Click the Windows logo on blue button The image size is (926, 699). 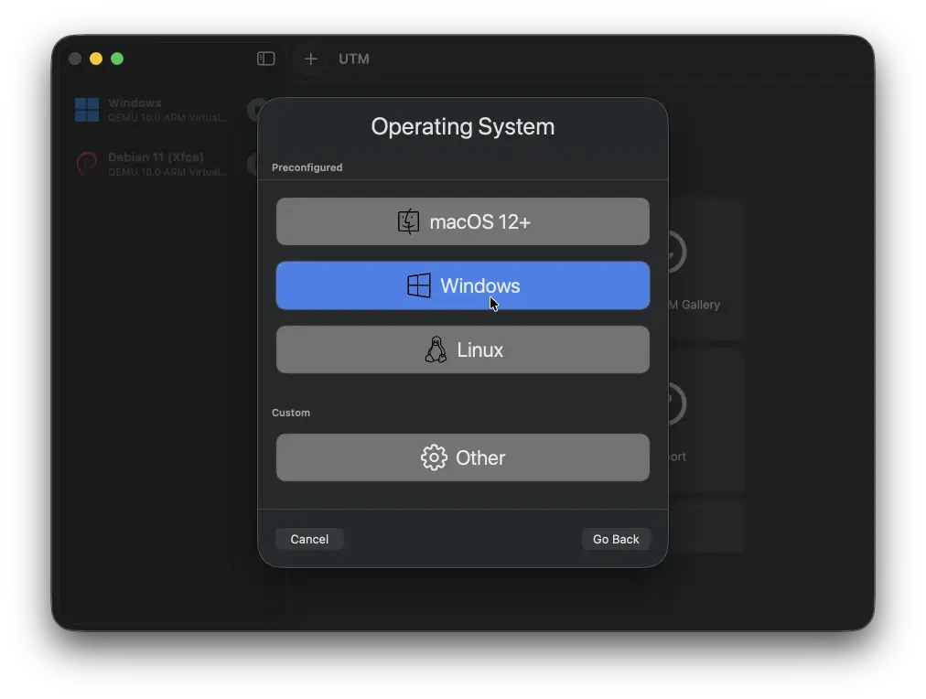point(419,285)
